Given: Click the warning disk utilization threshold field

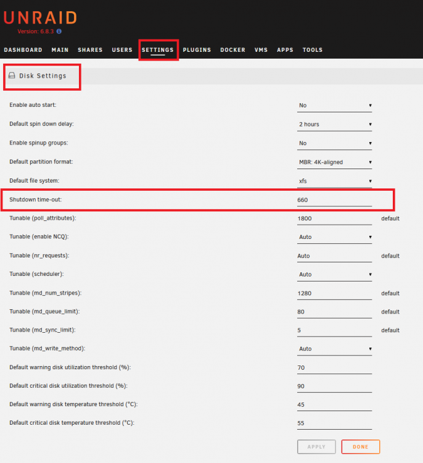Looking at the screenshot, I should point(334,368).
